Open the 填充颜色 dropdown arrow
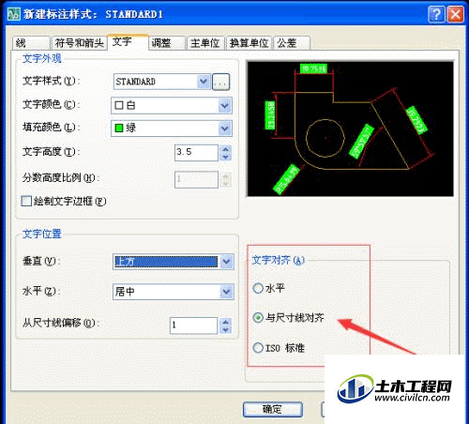 click(x=225, y=129)
